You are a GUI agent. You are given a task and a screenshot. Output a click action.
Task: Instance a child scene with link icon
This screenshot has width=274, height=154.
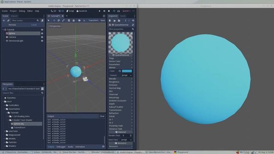[8, 21]
